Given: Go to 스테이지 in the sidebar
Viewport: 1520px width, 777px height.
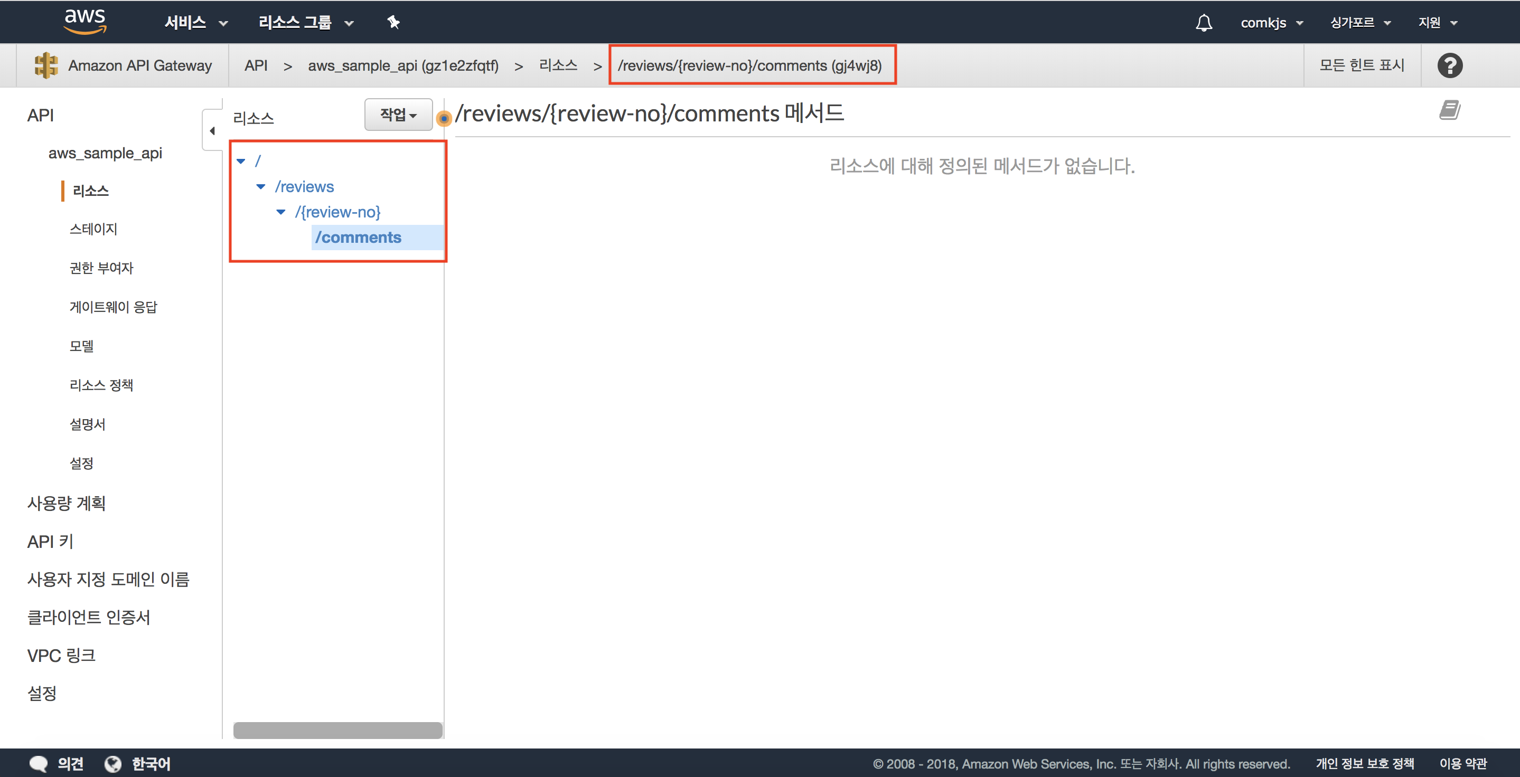Looking at the screenshot, I should coord(93,229).
